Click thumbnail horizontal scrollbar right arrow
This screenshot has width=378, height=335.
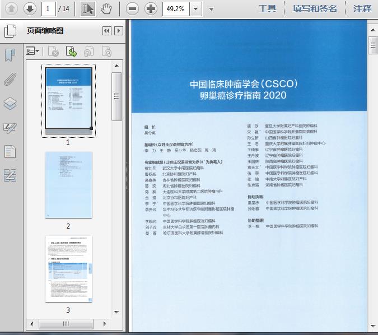tap(105, 324)
